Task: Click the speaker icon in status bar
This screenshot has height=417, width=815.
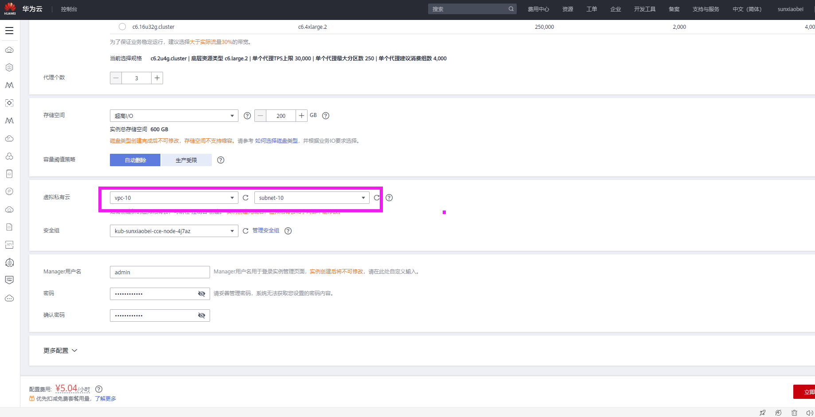Action: point(810,413)
